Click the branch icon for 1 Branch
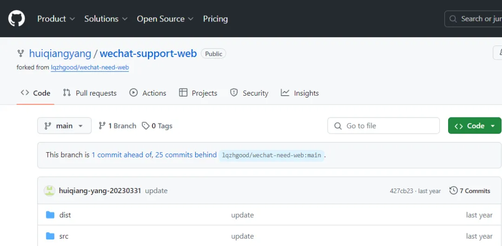Viewport: 502px width, 246px height. (x=102, y=126)
